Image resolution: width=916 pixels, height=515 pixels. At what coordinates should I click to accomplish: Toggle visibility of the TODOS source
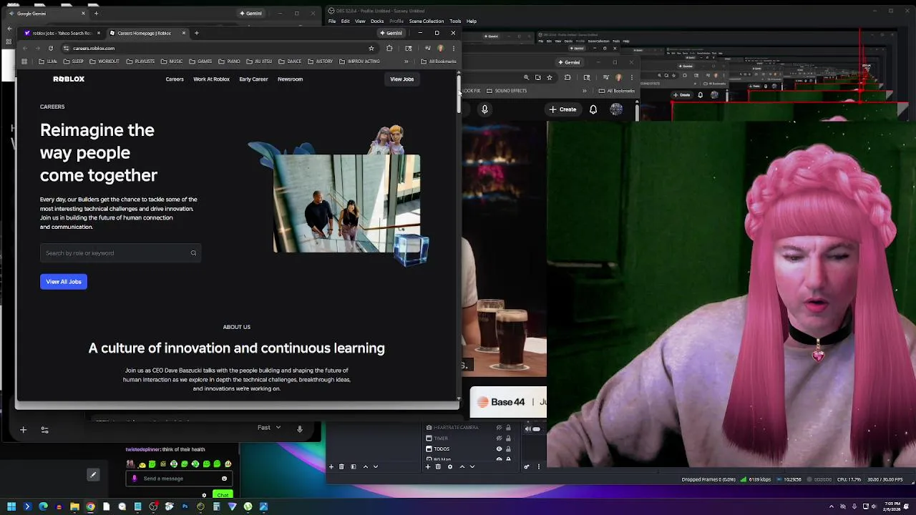coord(499,448)
